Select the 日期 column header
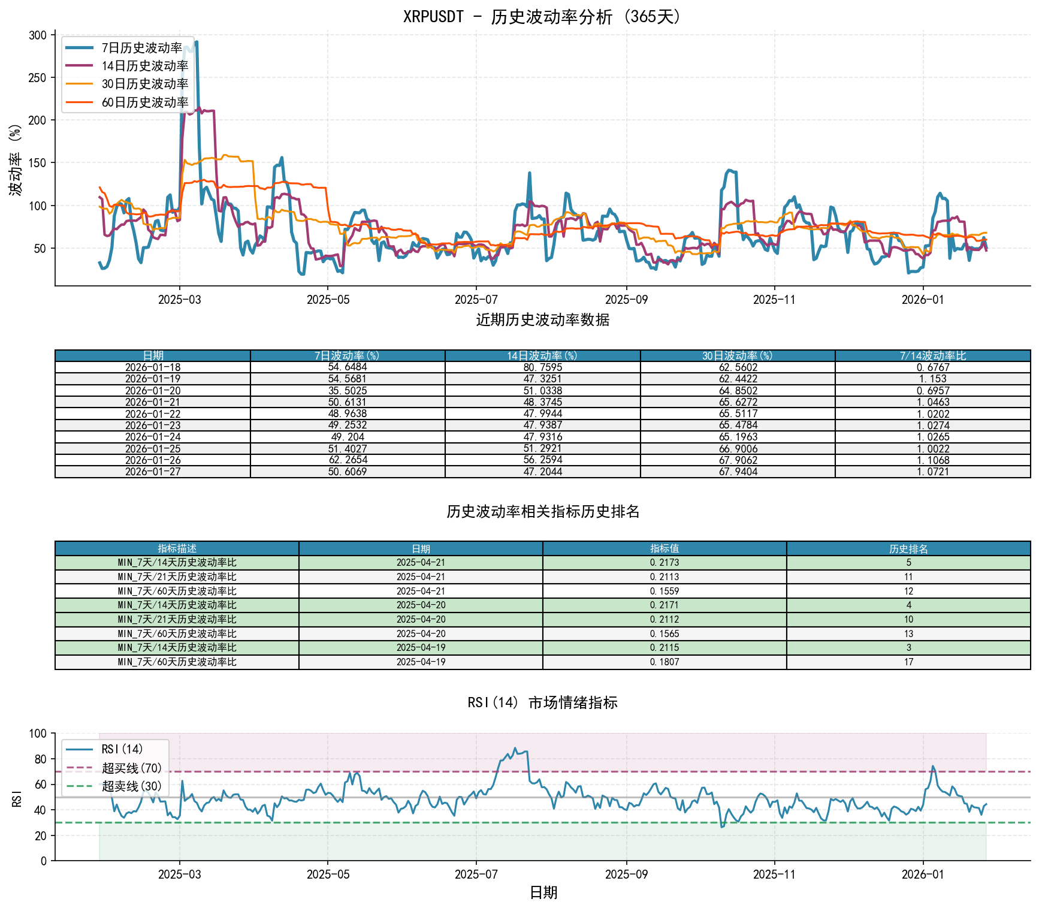The image size is (1039, 908). coord(153,354)
